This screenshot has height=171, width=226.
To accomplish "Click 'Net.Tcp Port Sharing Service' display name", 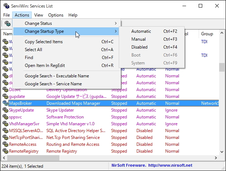I will 73,138.
